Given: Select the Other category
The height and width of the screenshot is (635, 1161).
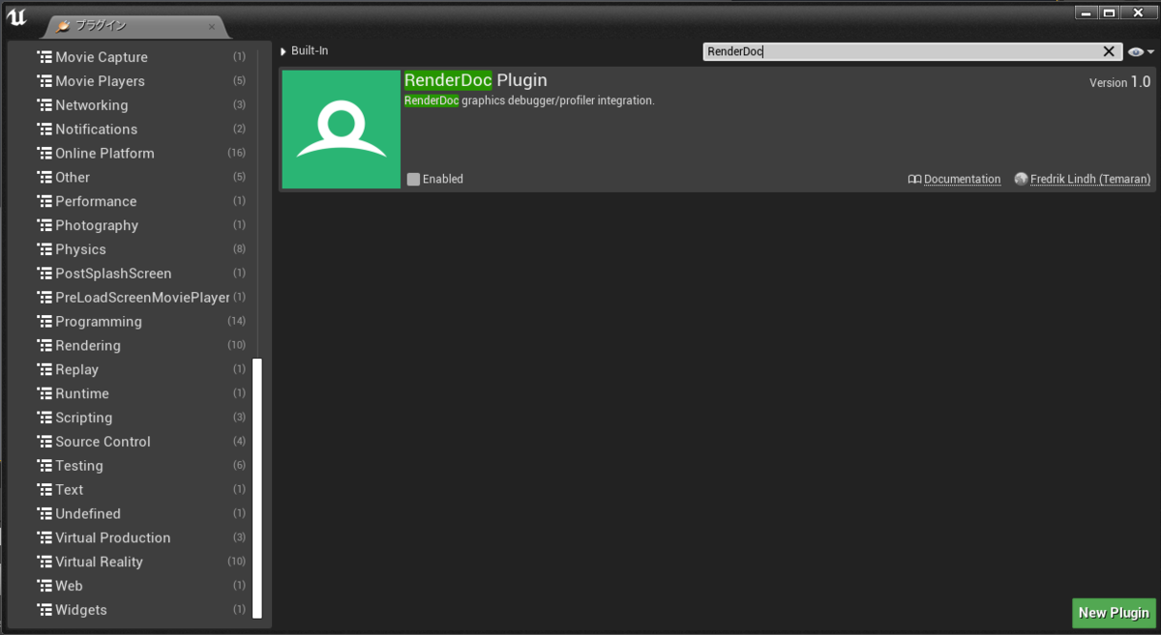Looking at the screenshot, I should 141,178.
